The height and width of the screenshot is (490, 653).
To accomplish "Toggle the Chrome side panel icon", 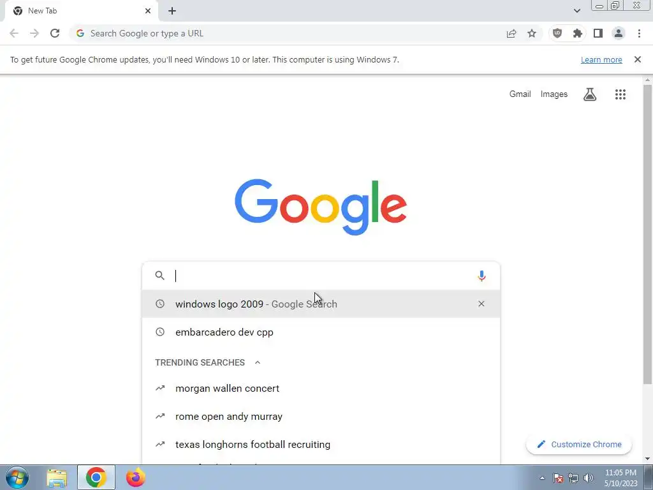I will pos(598,33).
